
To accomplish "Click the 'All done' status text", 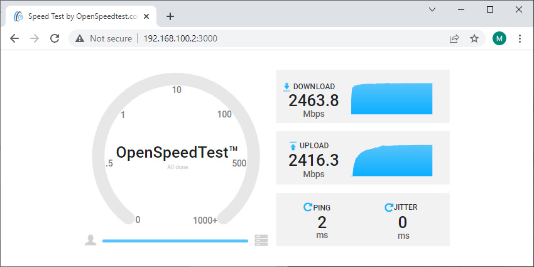I will point(177,167).
